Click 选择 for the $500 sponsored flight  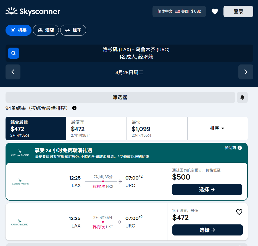click(x=207, y=190)
